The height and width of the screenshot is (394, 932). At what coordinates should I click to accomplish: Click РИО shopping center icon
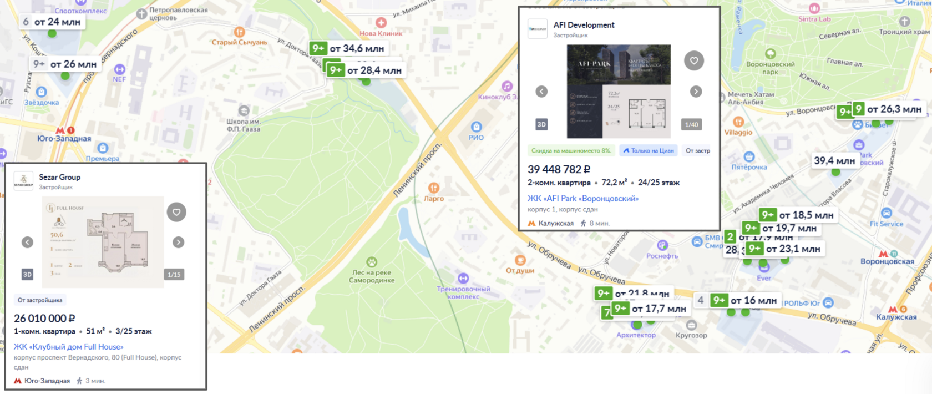click(x=476, y=127)
